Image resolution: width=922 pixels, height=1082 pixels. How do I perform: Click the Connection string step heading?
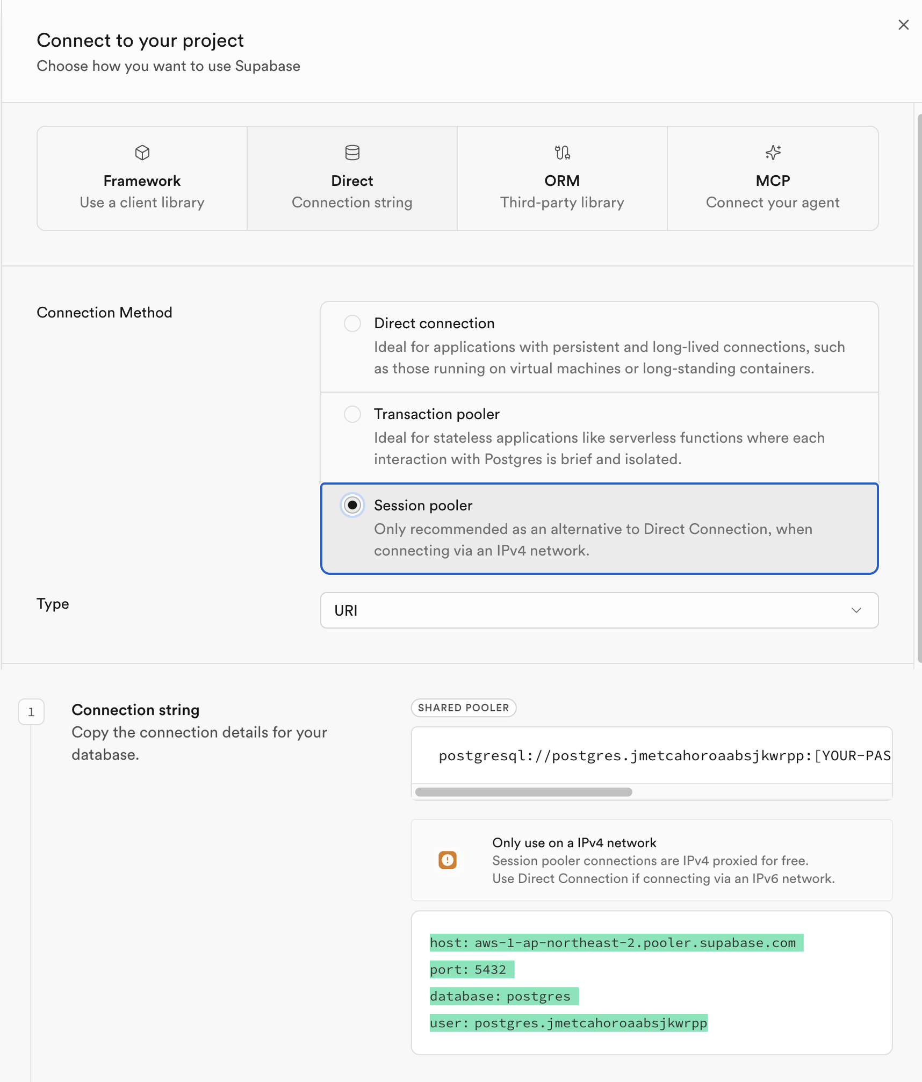coord(135,710)
